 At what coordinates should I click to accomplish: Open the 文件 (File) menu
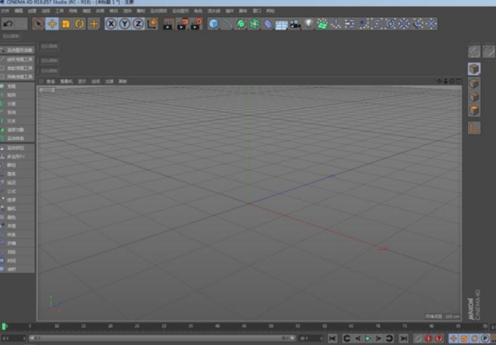point(5,10)
